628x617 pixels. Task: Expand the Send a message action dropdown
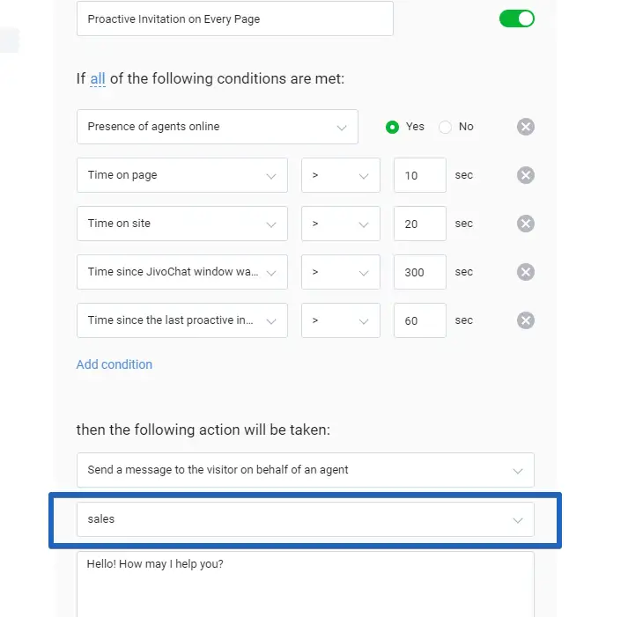[305, 470]
